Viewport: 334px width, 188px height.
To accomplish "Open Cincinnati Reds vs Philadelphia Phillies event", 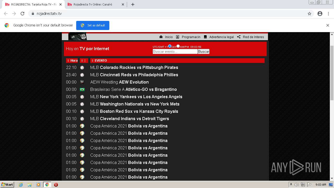I will (134, 75).
